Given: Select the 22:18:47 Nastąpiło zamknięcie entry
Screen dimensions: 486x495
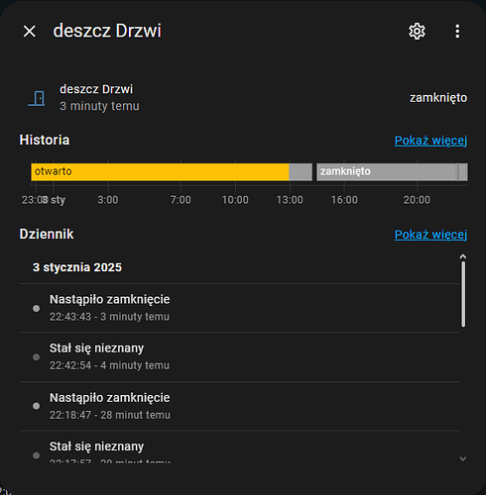Looking at the screenshot, I should 239,406.
